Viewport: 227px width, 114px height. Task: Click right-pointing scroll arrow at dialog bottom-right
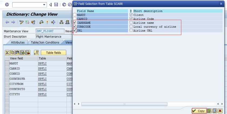point(222,104)
